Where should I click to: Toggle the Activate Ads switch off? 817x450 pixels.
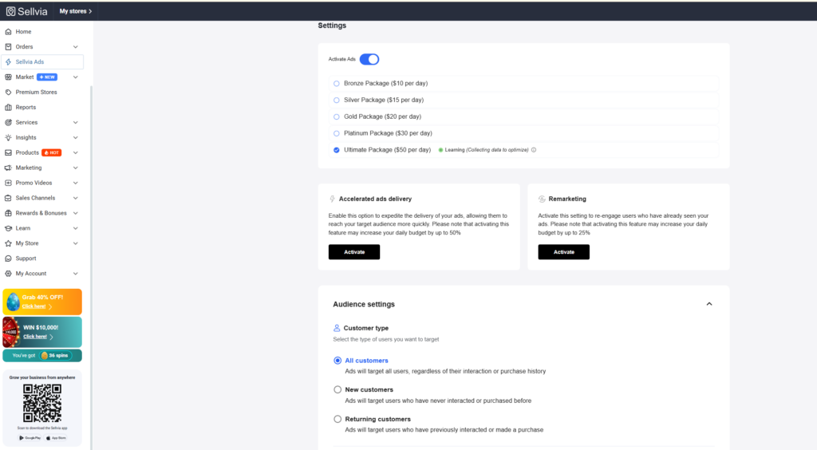click(369, 59)
